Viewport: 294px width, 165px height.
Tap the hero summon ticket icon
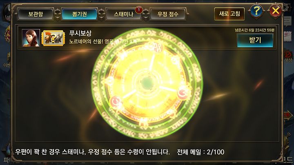53,38
